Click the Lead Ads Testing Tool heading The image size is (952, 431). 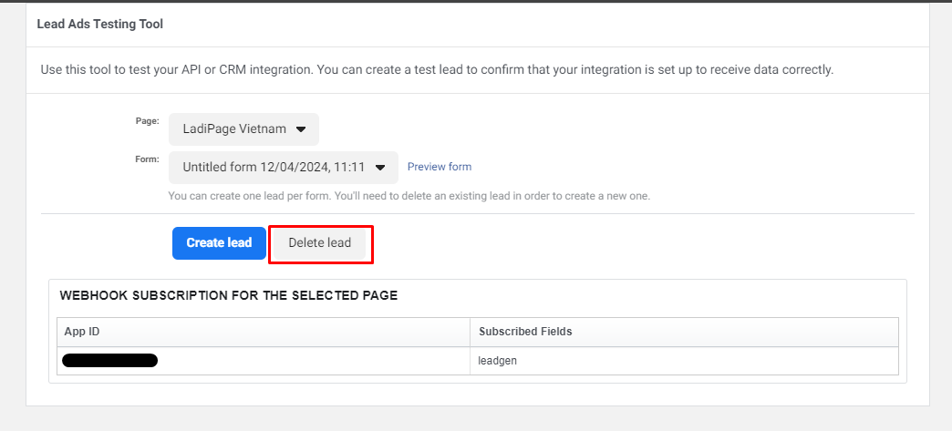point(100,25)
